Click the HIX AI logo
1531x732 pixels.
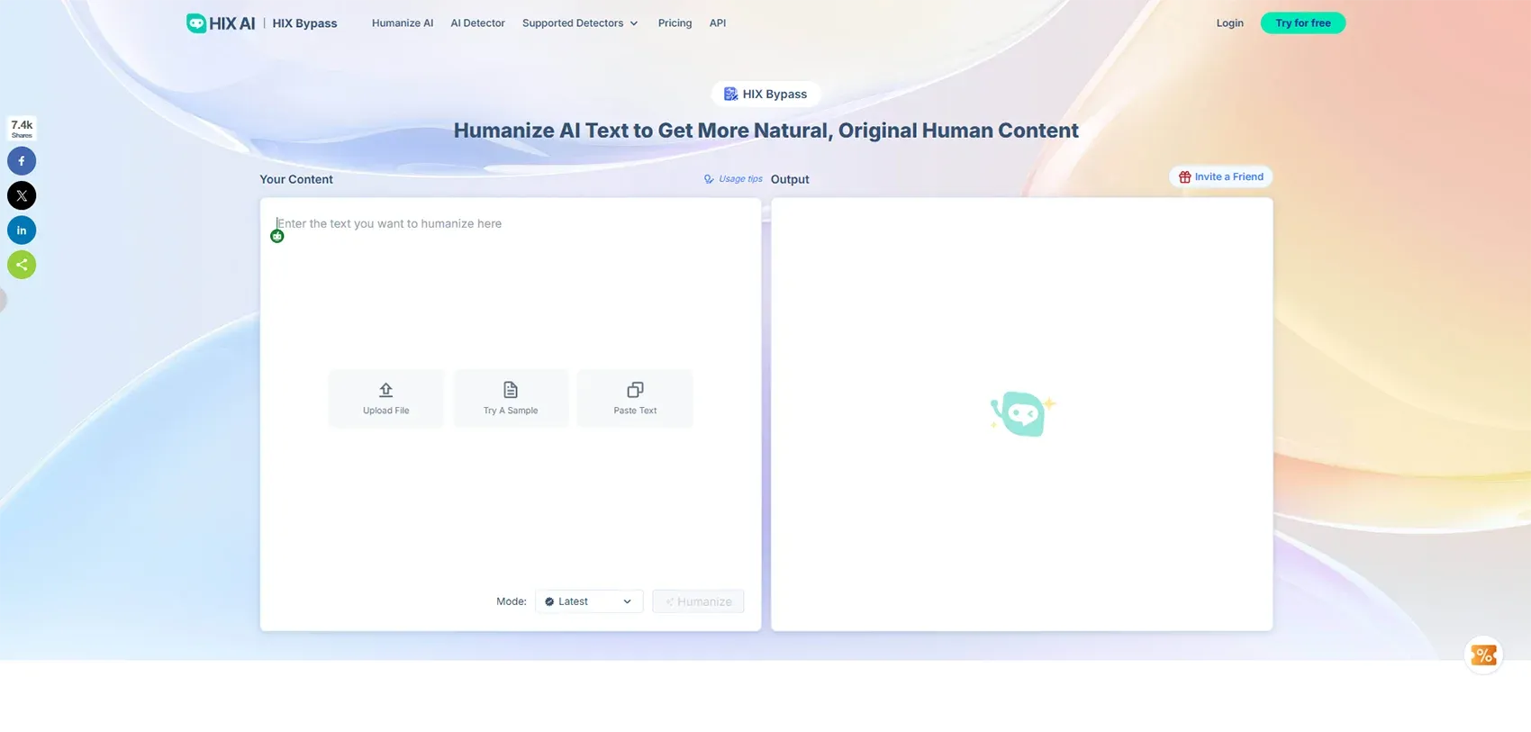tap(221, 23)
